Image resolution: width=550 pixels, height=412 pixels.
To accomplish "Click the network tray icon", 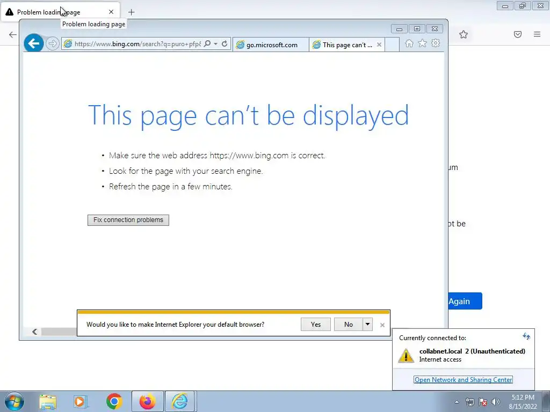I will (x=469, y=402).
